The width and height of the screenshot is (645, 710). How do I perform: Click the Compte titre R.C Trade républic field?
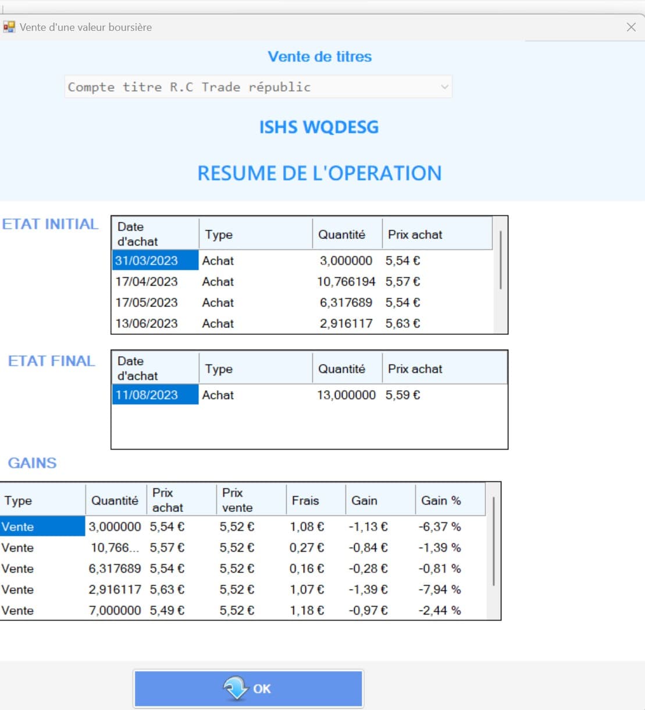[258, 87]
